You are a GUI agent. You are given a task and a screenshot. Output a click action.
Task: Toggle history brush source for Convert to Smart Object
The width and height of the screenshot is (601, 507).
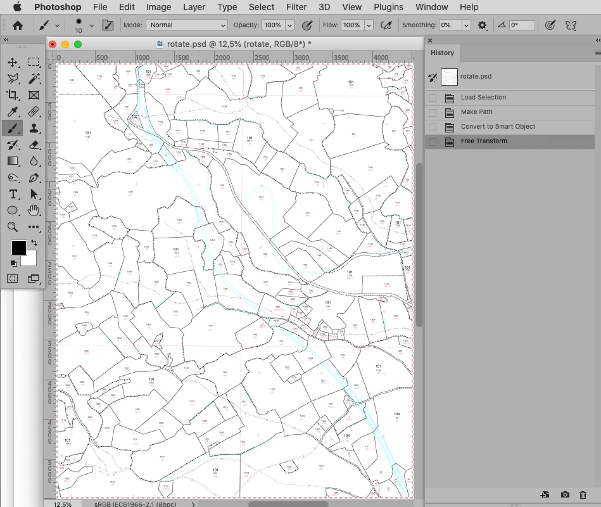(433, 127)
